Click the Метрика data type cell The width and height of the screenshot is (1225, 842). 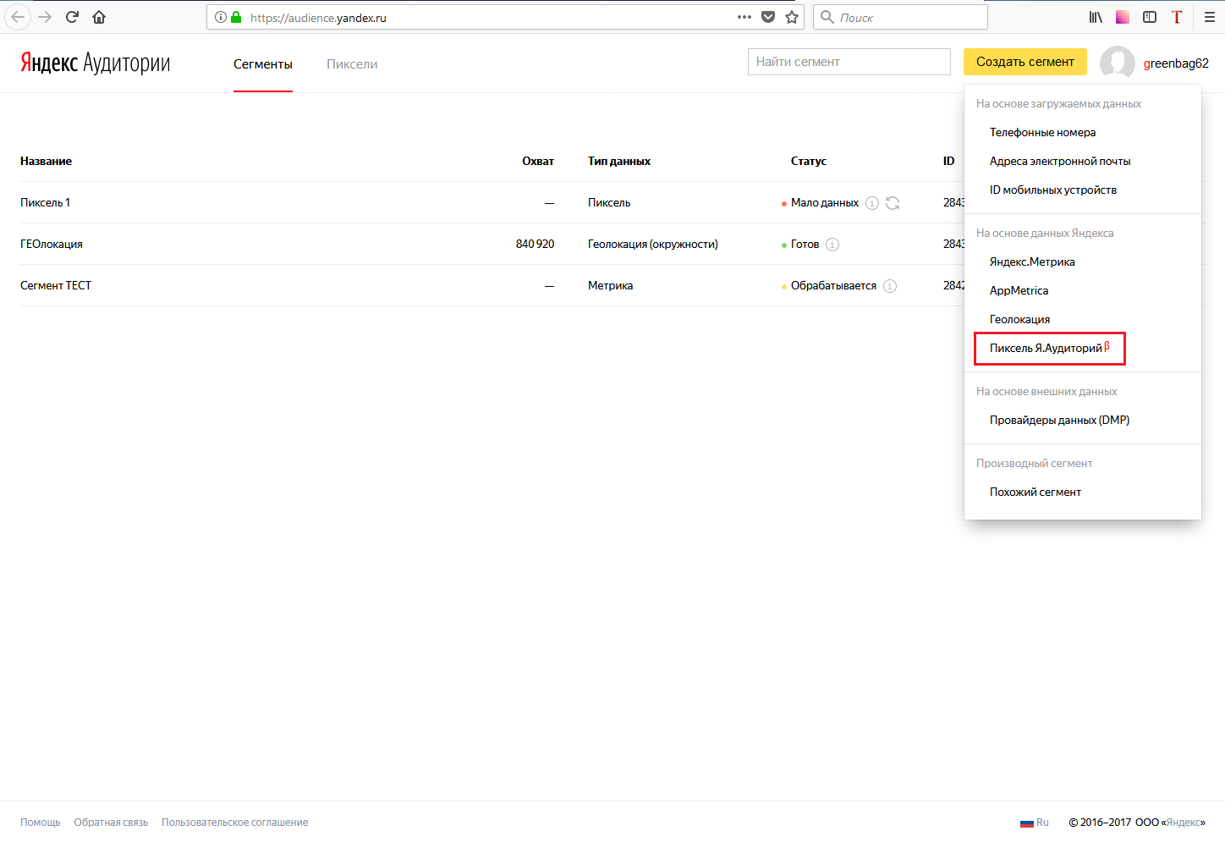point(611,285)
